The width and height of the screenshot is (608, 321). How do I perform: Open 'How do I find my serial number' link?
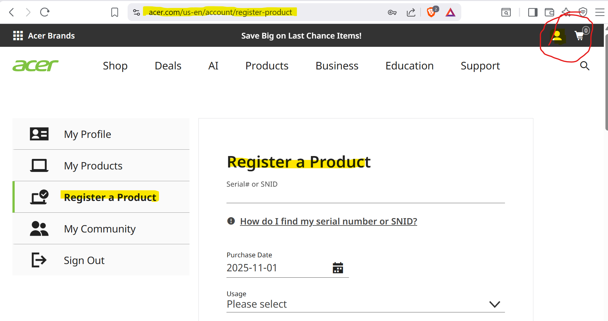328,221
